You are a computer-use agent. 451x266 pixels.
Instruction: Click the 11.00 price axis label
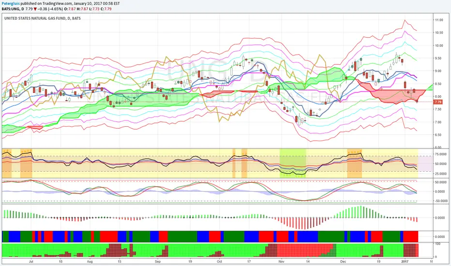[x=439, y=20]
